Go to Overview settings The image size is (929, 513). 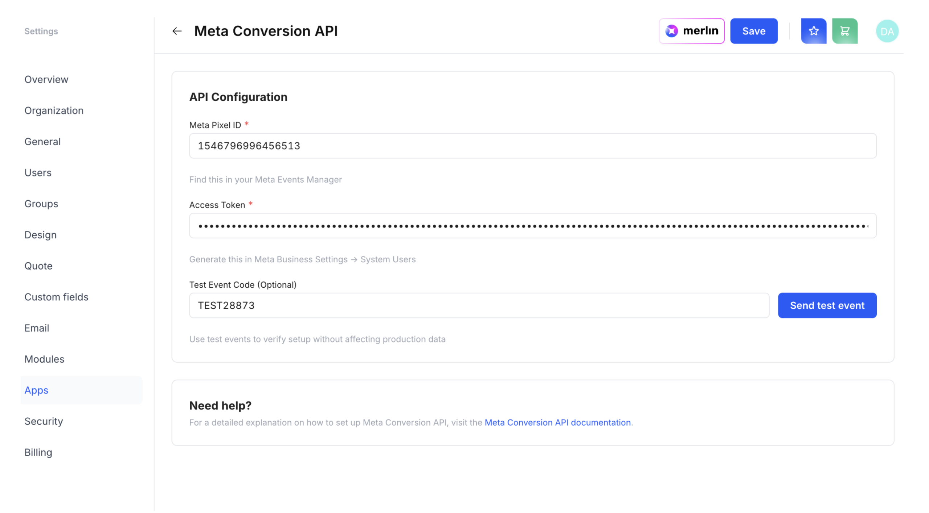click(x=46, y=79)
